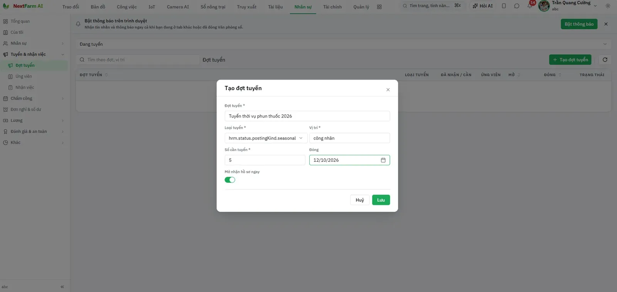The image size is (617, 292).
Task: Switch to the Công việc tab
Action: pos(127,7)
